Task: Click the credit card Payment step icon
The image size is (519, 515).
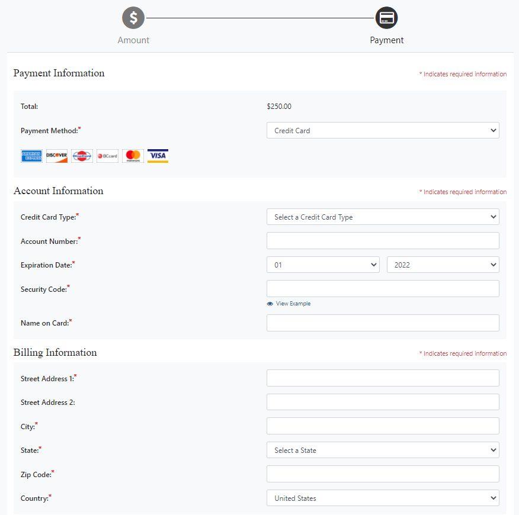Action: coord(386,18)
